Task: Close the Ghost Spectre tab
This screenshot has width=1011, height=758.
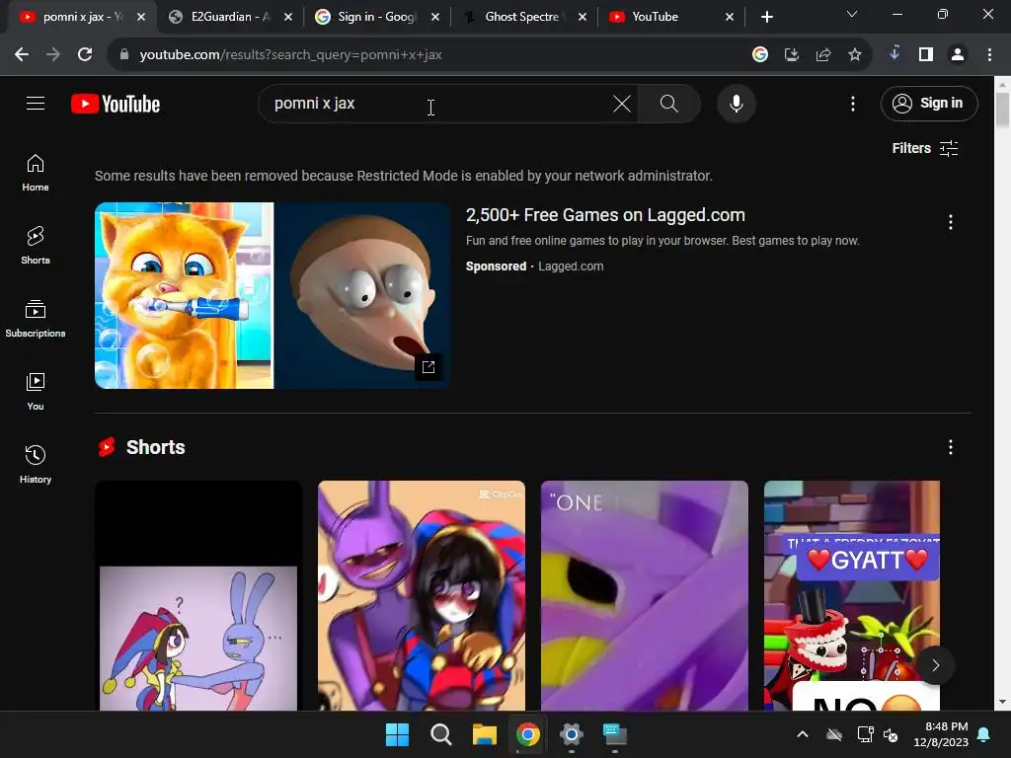Action: [583, 18]
